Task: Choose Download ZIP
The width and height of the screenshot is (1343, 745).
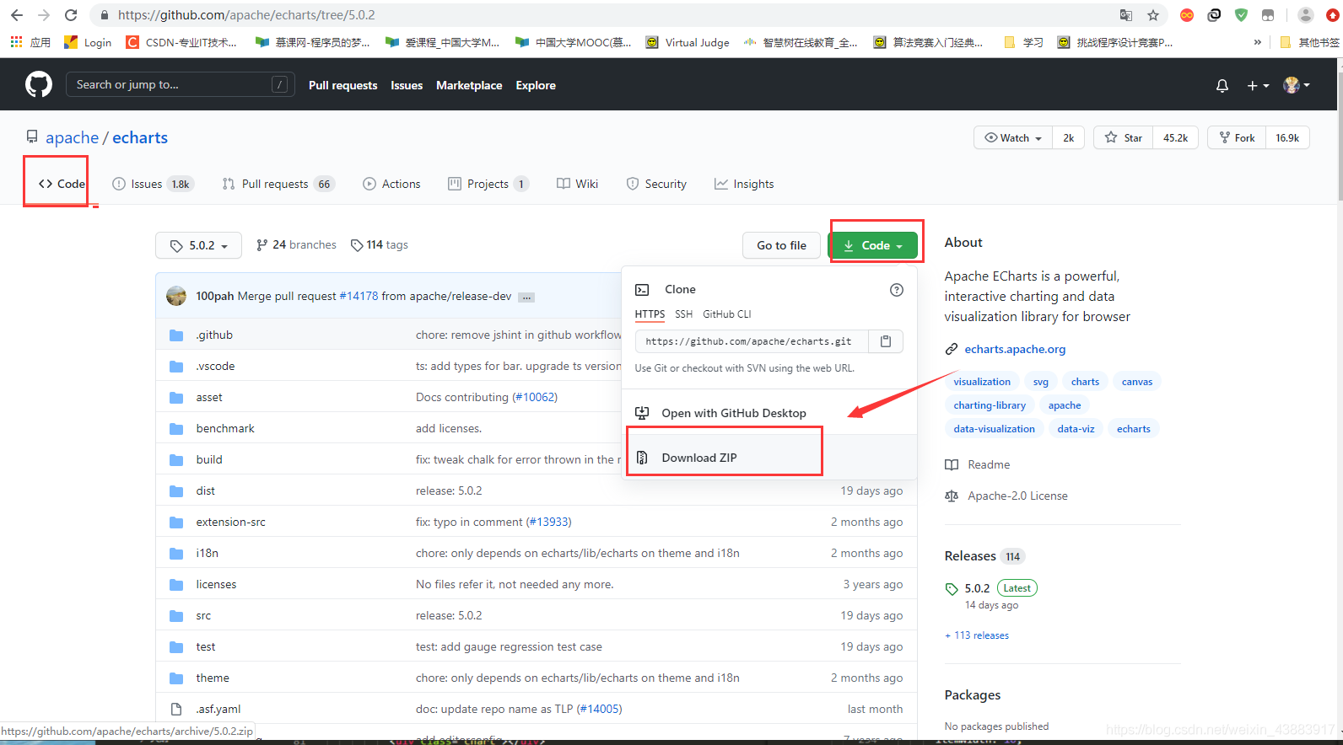Action: [698, 458]
